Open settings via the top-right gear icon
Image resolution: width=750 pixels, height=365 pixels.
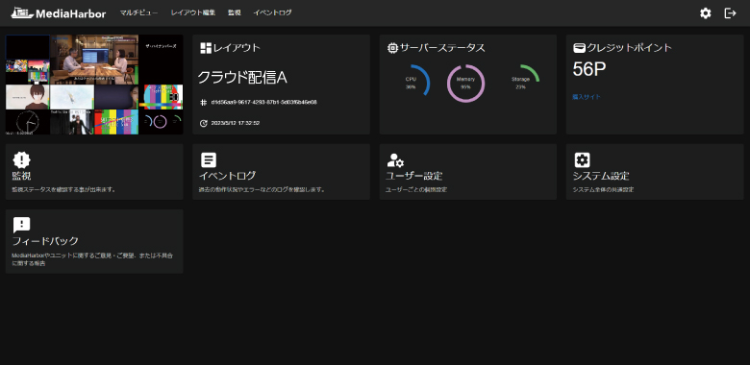pos(706,13)
